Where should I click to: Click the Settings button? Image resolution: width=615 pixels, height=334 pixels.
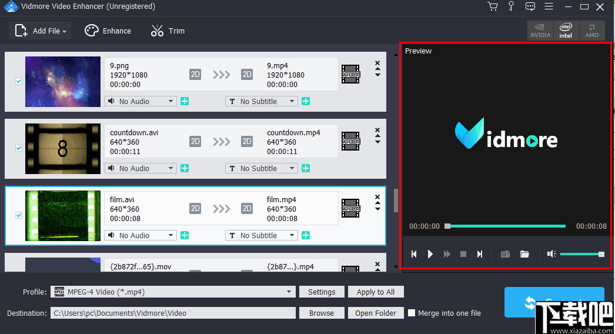(322, 292)
